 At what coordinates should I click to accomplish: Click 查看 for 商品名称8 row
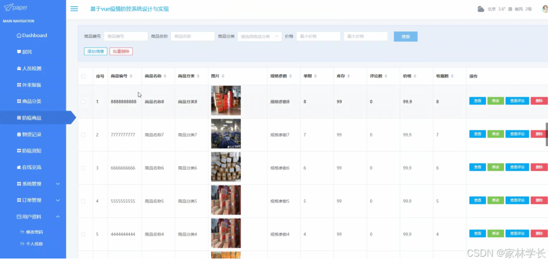coord(477,101)
